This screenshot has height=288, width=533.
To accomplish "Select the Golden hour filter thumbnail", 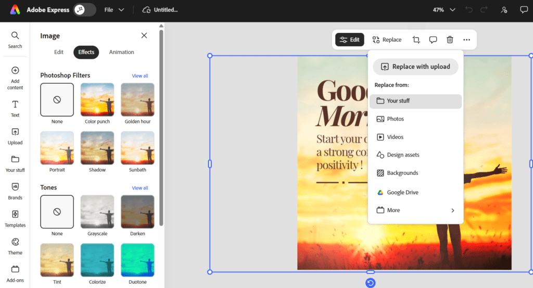I will tap(137, 99).
